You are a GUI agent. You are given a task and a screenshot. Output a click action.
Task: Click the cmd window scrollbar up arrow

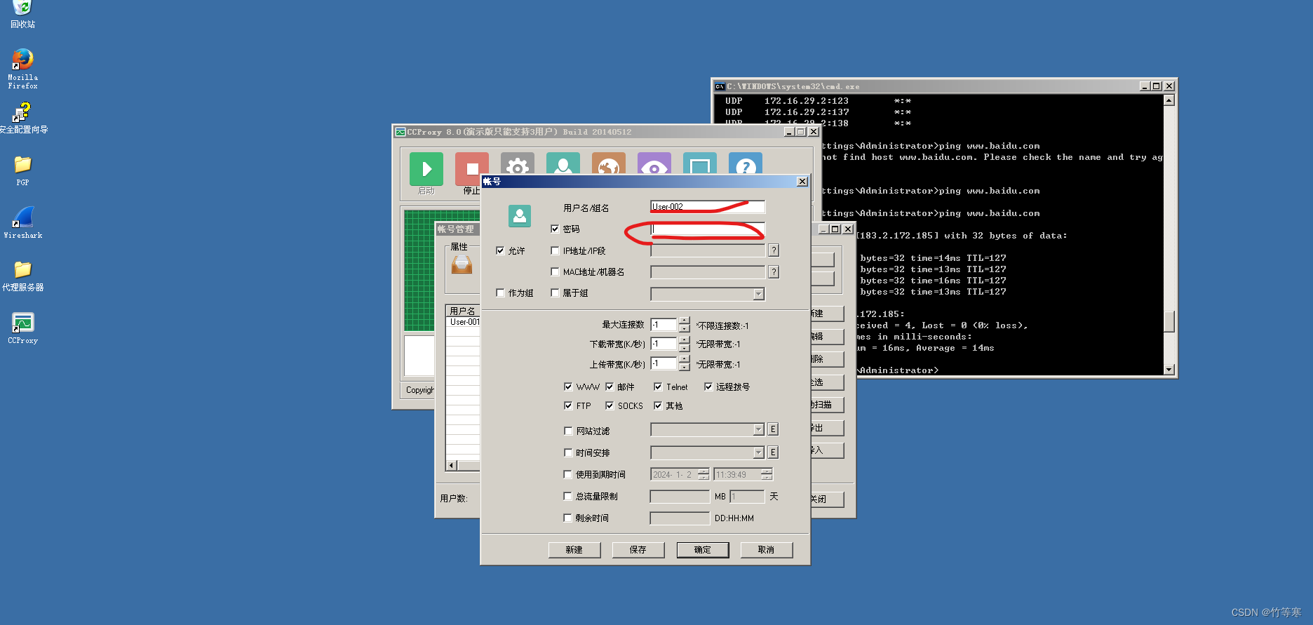coord(1169,100)
